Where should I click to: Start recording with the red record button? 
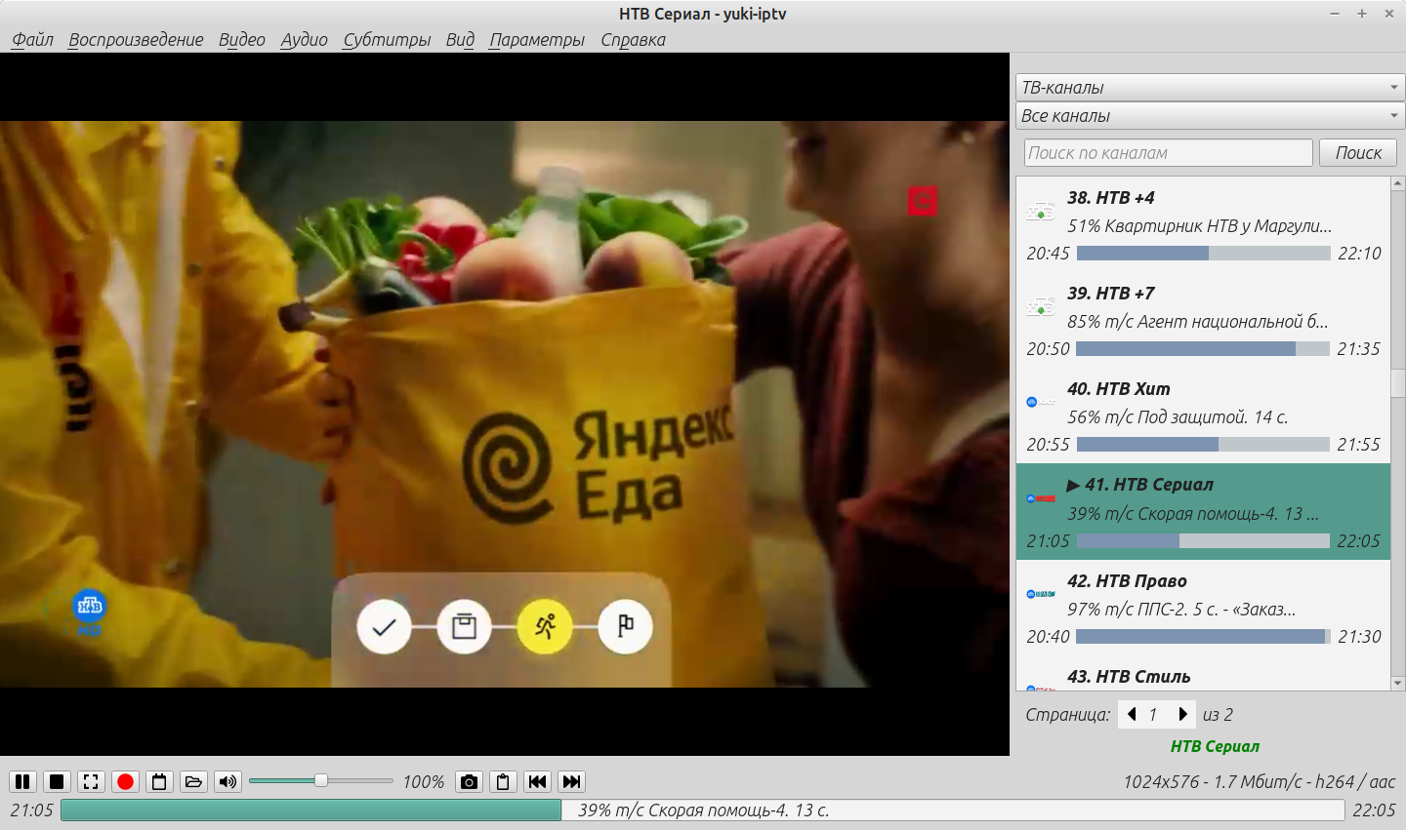(125, 781)
